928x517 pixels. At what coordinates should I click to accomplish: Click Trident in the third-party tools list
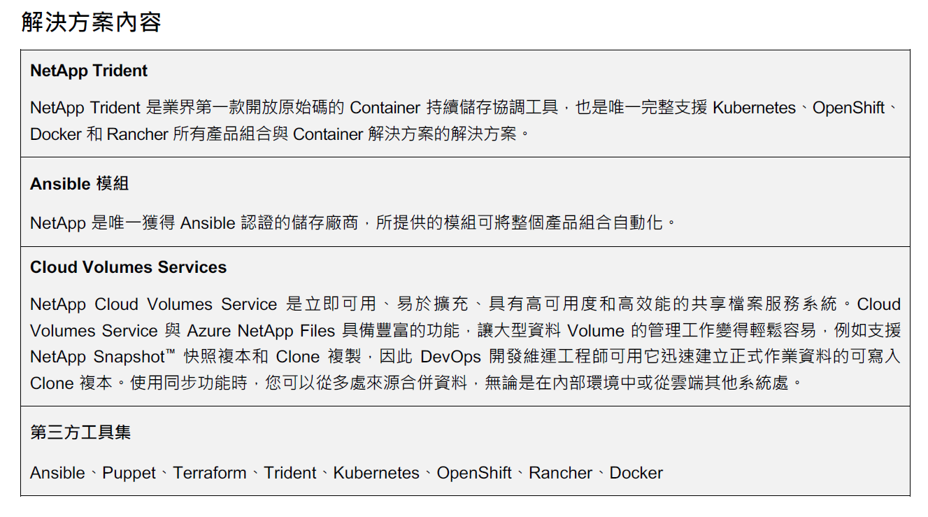290,473
